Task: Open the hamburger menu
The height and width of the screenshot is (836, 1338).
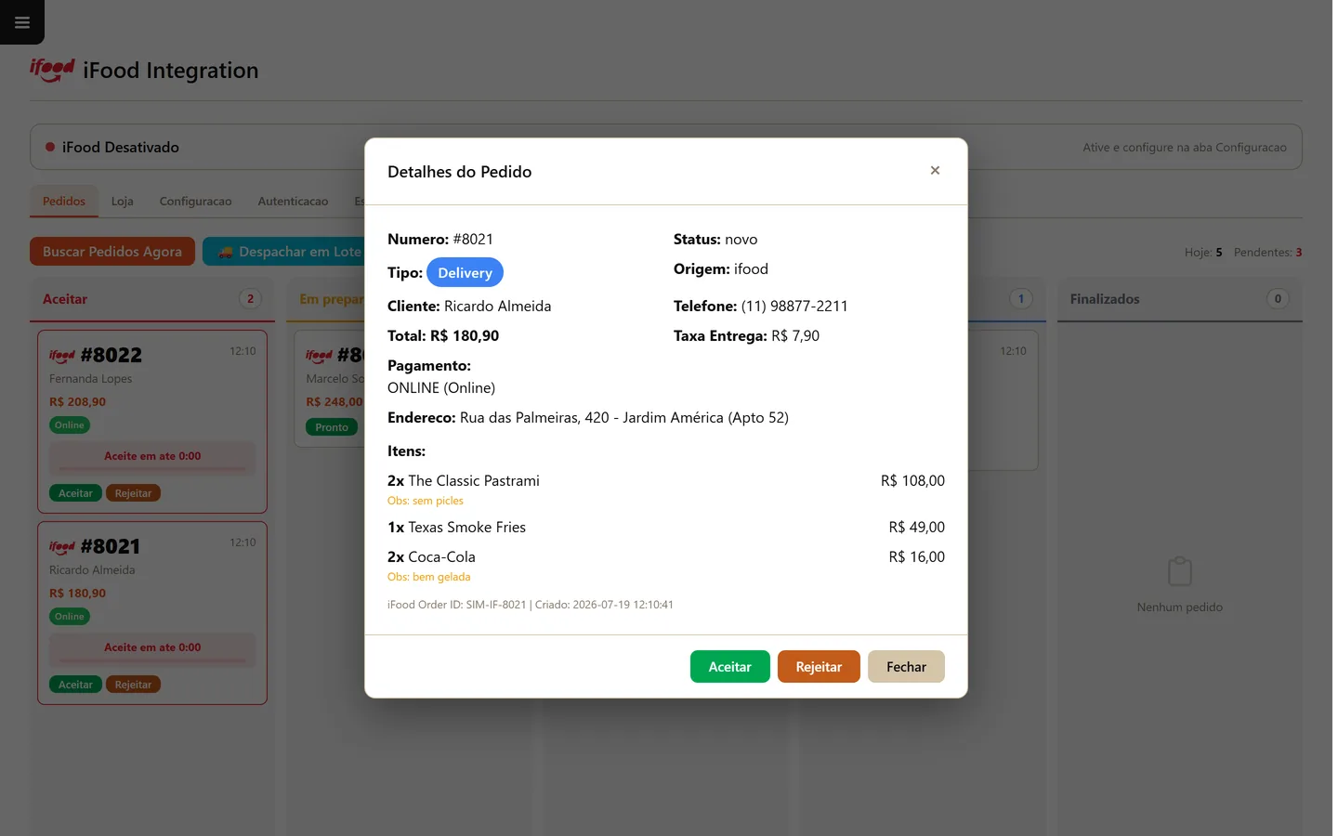Action: 22,22
